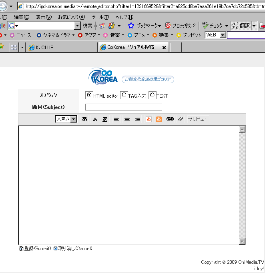The width and height of the screenshot is (265, 273).
Task: Apply underline formatting in editor toolbar
Action: 105,119
